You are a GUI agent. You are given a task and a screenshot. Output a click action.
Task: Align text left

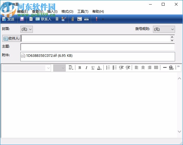click(137, 68)
